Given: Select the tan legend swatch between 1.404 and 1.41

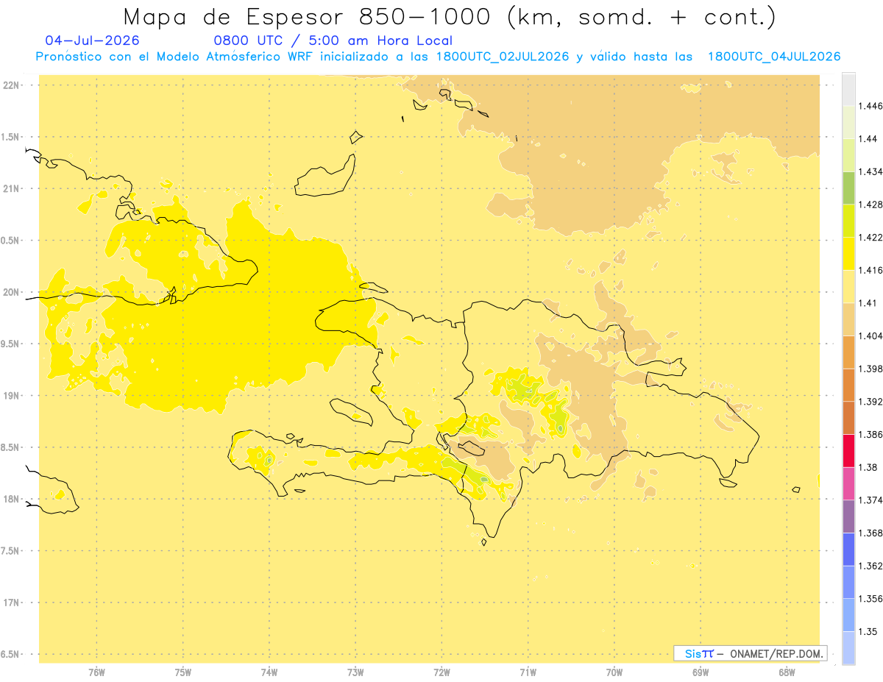Looking at the screenshot, I should [848, 319].
